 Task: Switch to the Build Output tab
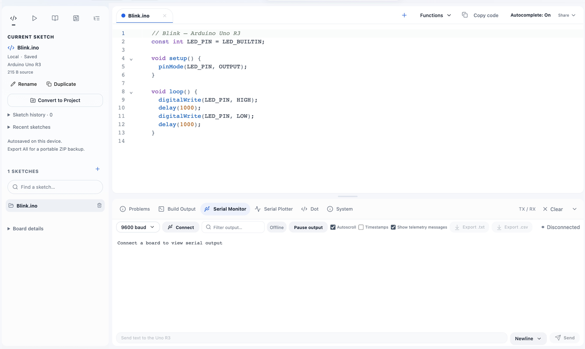tap(177, 209)
